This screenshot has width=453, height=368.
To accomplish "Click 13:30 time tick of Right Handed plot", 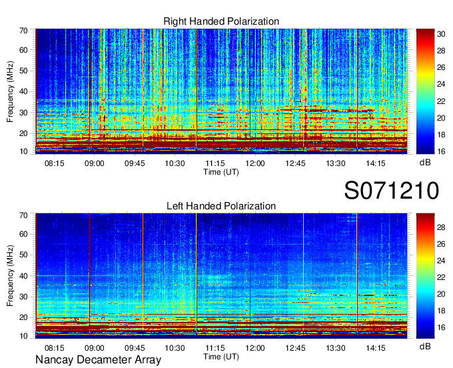I will [x=336, y=163].
